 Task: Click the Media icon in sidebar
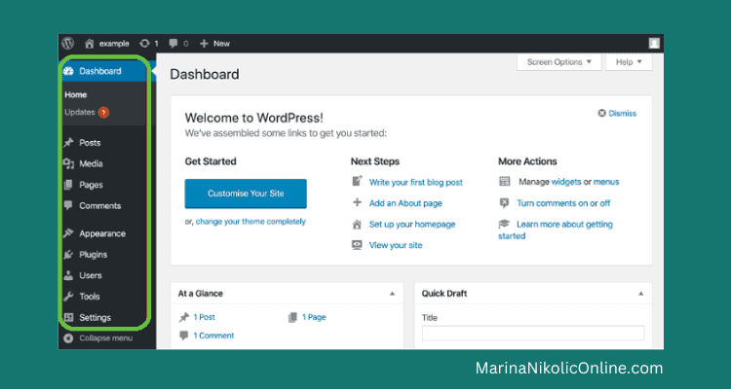(68, 163)
